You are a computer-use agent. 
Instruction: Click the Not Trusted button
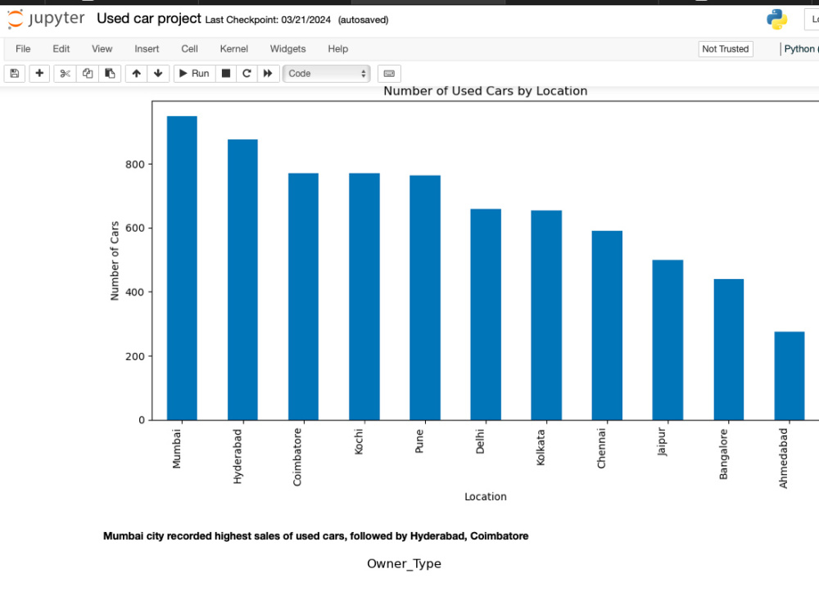point(726,49)
